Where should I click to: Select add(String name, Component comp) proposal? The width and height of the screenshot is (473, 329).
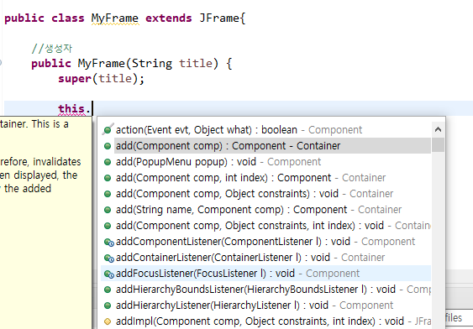pyautogui.click(x=265, y=210)
